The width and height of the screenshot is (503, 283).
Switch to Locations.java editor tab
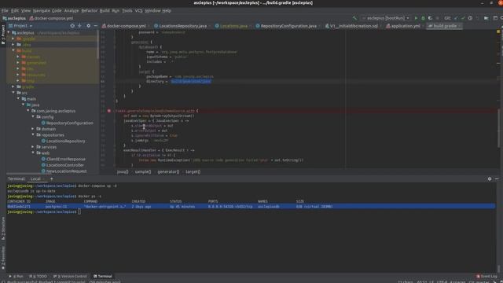click(233, 26)
